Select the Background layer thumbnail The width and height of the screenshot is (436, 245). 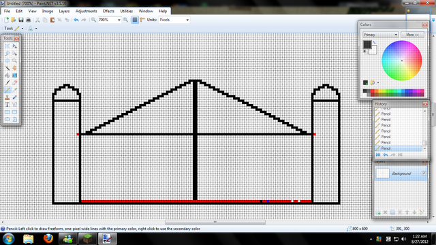click(382, 173)
